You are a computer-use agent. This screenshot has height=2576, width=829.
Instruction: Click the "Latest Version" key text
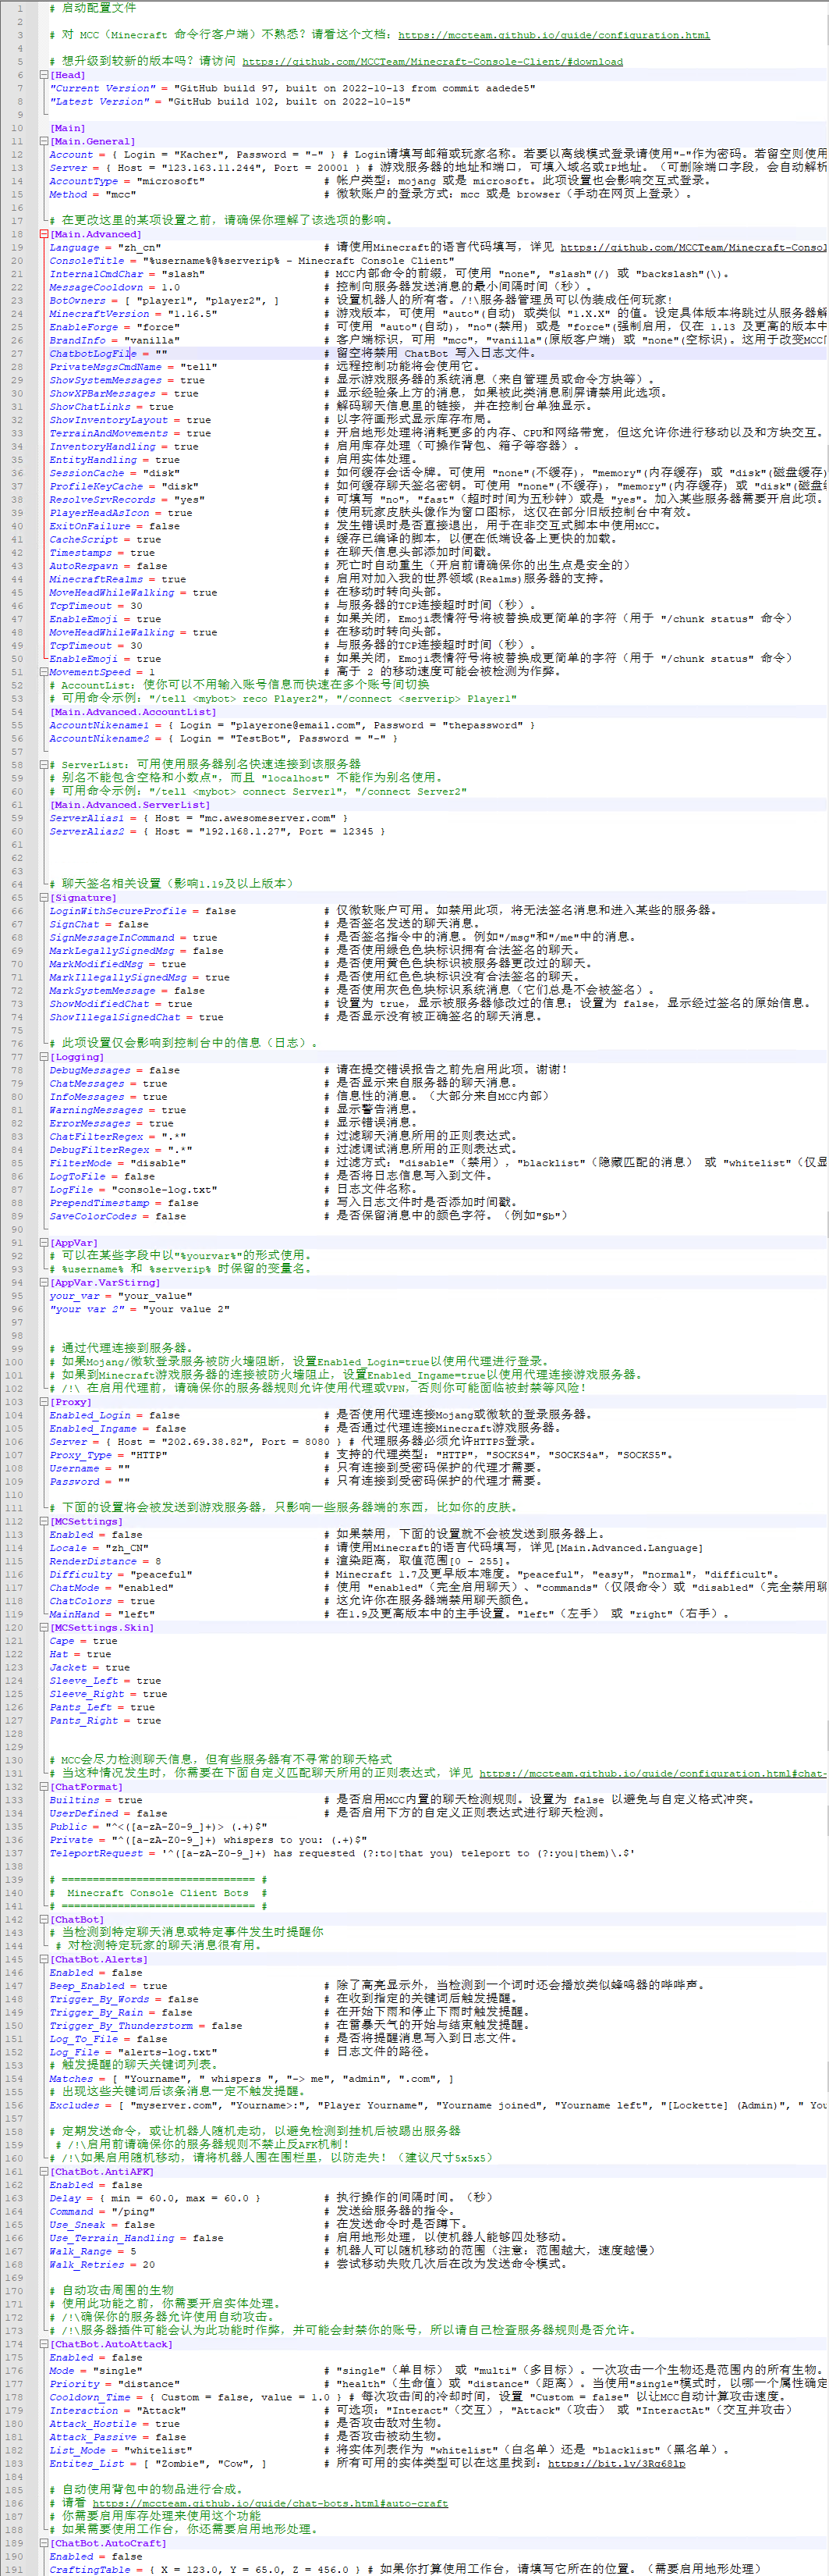point(99,101)
